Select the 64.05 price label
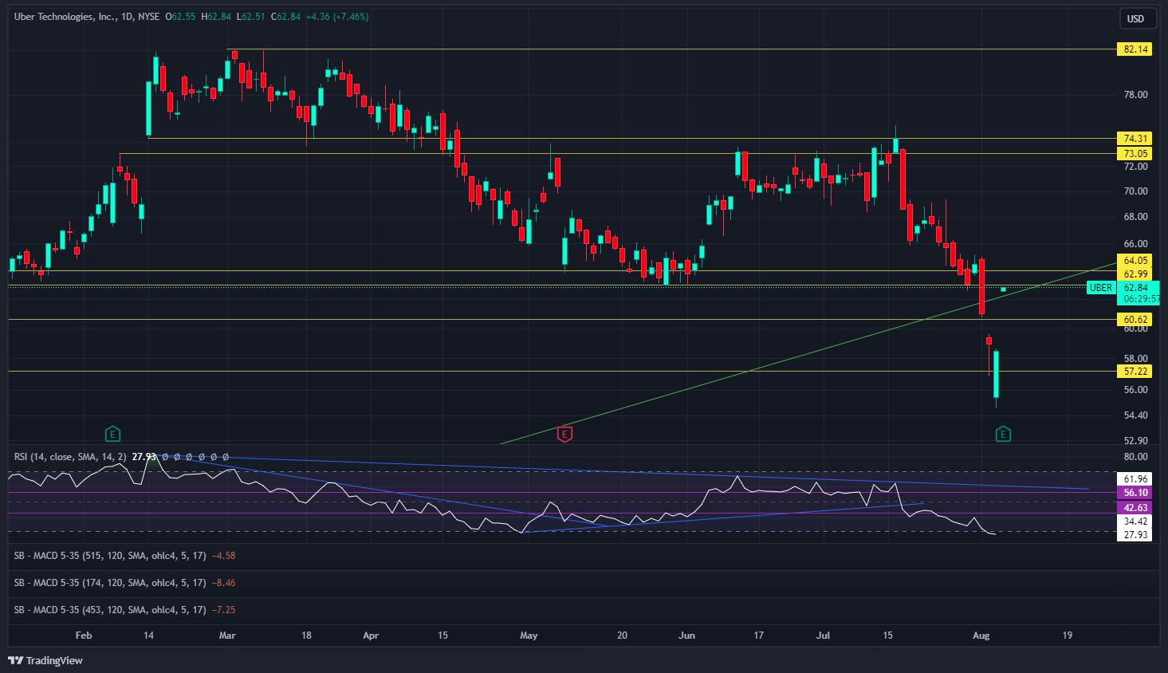The image size is (1168, 673). click(1135, 261)
